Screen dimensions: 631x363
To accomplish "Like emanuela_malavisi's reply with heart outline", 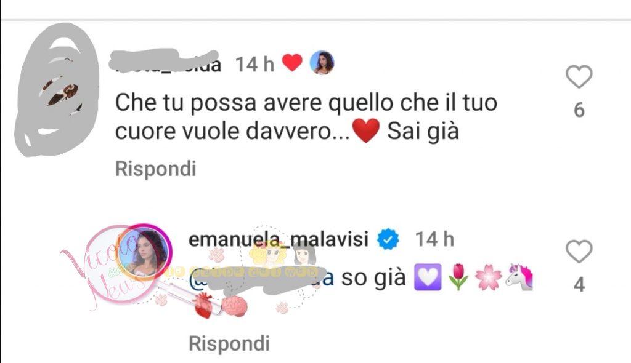I will [579, 251].
